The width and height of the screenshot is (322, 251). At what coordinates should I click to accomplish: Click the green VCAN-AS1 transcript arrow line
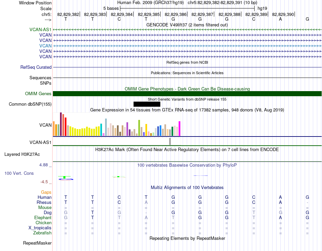pos(187,29)
